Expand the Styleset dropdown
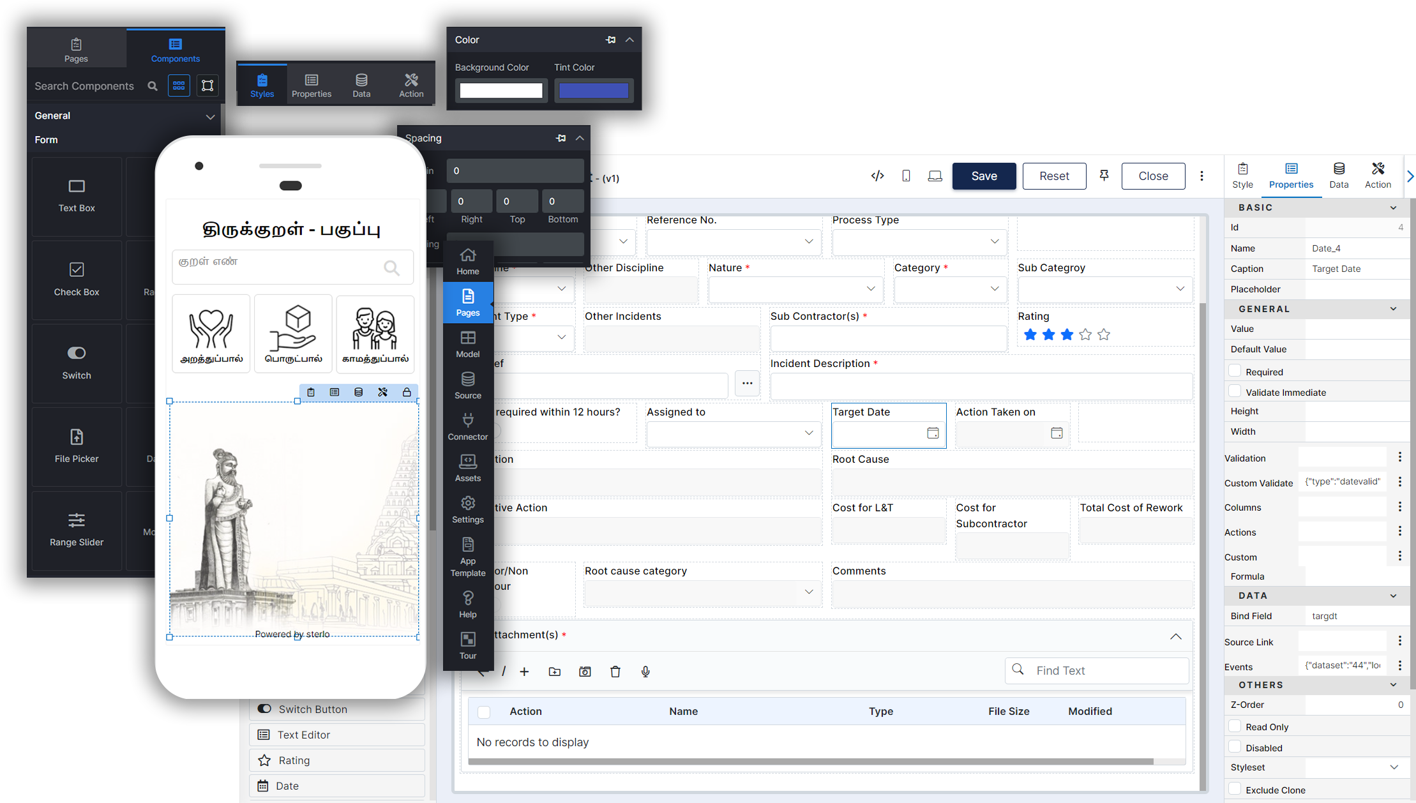This screenshot has height=803, width=1416. click(1394, 767)
